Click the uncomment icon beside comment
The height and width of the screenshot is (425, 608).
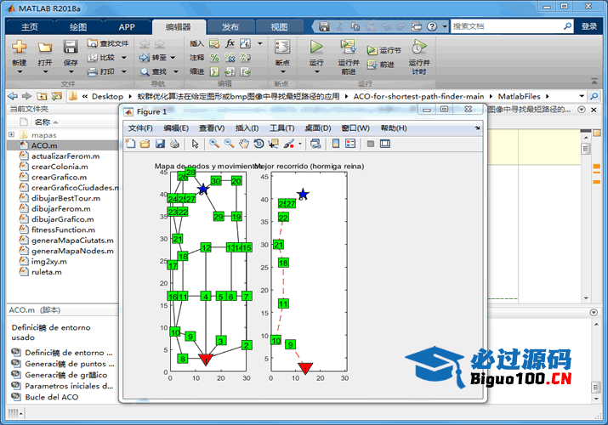click(x=230, y=58)
